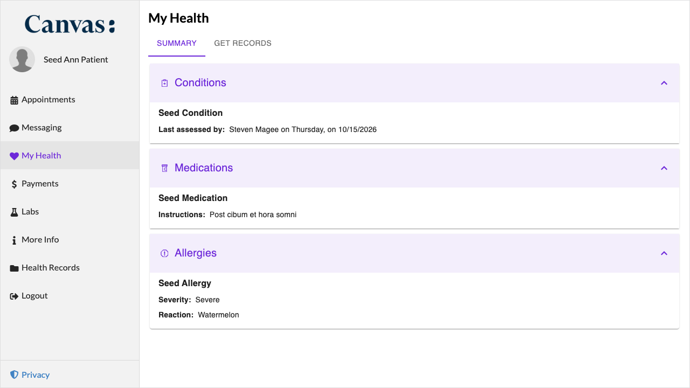
Task: Click the My Health sidebar label
Action: 41,156
